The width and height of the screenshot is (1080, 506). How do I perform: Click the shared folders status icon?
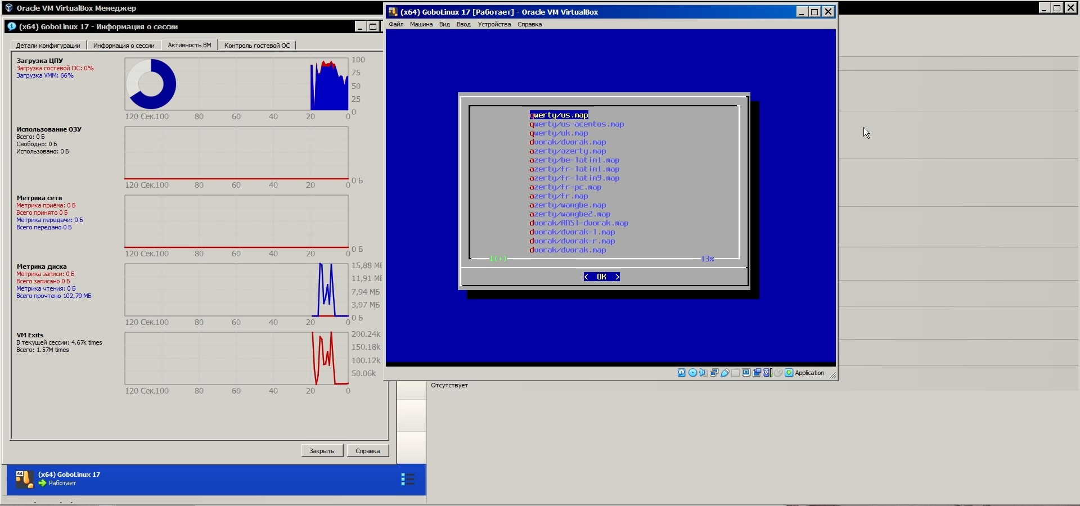(x=736, y=373)
